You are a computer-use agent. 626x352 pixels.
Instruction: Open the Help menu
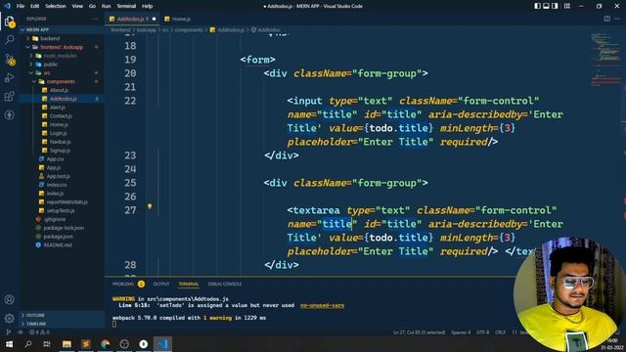148,6
